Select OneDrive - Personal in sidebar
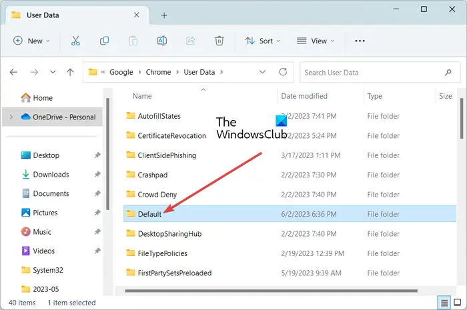467x310 pixels. [53, 117]
